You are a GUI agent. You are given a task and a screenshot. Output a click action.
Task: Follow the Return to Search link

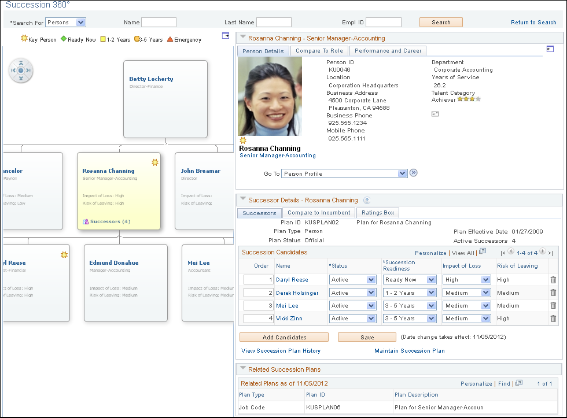coord(533,23)
